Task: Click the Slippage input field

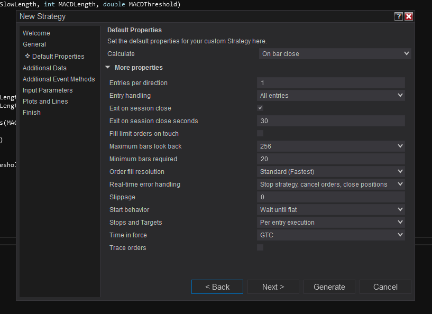Action: [331, 197]
